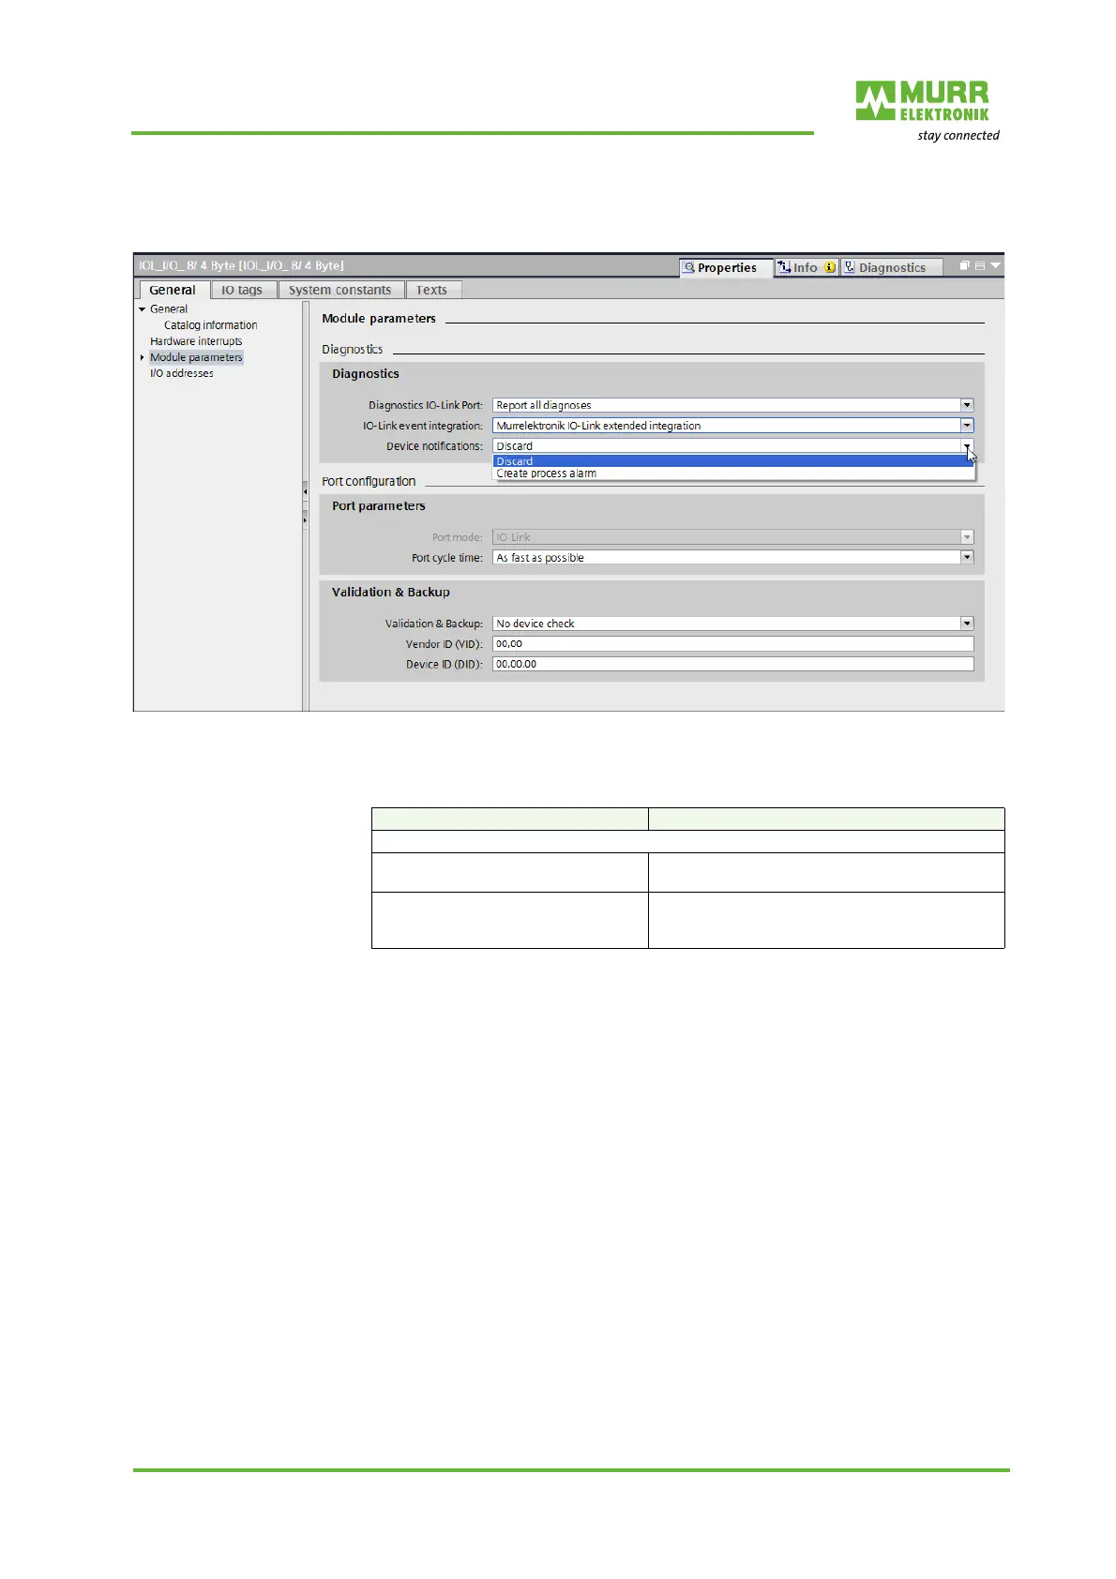
Task: Collapse the General tree node arrow
Action: click(x=143, y=309)
